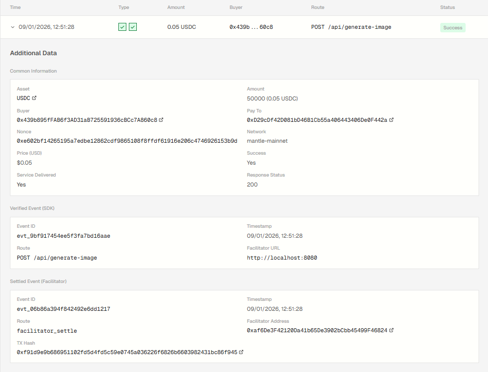Click the Status column header
The image size is (488, 372).
point(447,7)
